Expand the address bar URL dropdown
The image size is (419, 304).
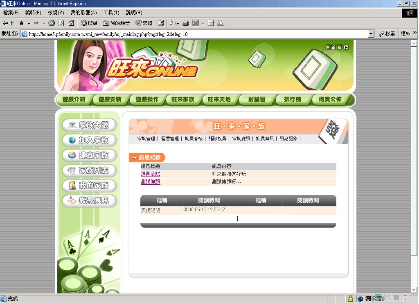(x=371, y=34)
